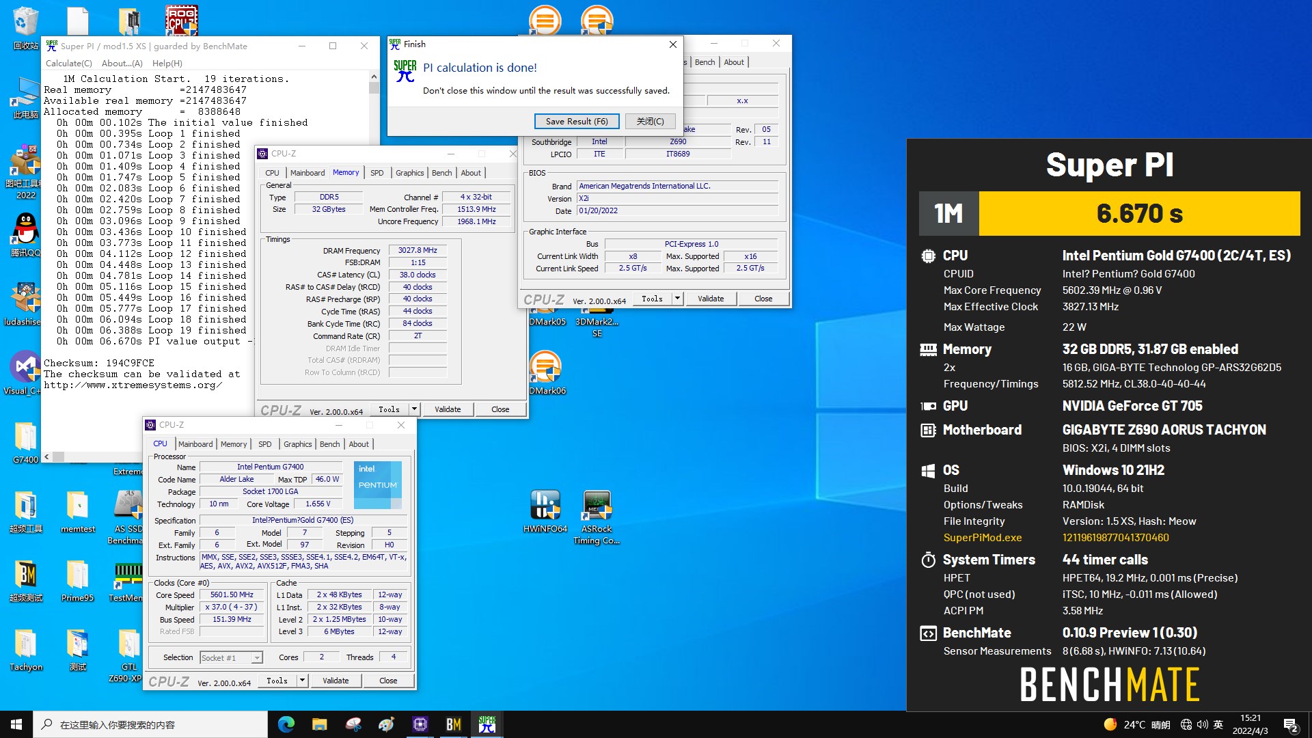1312x738 pixels.
Task: Click the 关闭(C) button in Finish dialog
Action: coord(650,121)
